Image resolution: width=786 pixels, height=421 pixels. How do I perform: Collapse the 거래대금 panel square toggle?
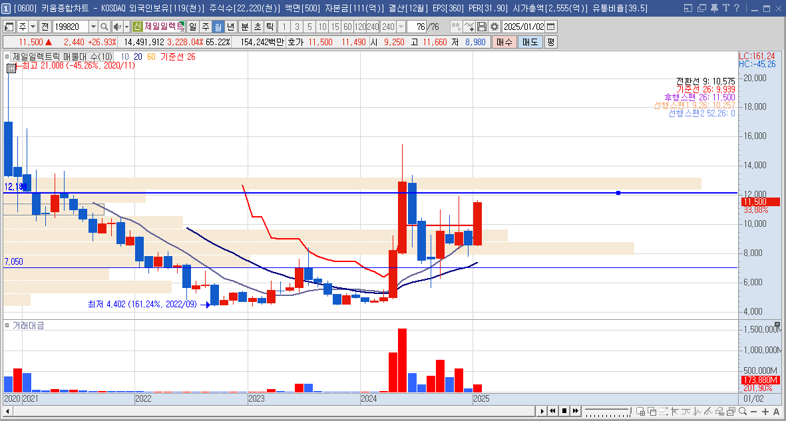(7, 325)
